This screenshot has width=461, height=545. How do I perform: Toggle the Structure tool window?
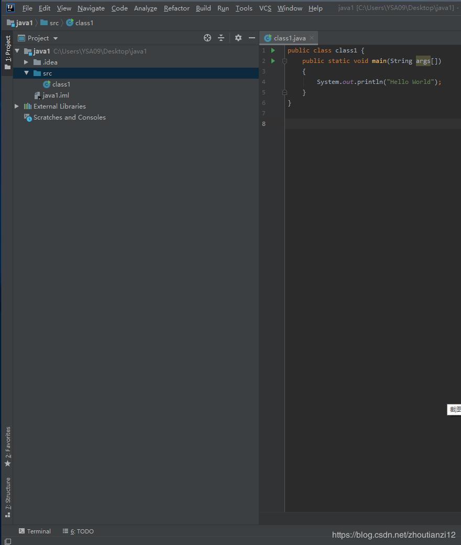click(x=8, y=493)
